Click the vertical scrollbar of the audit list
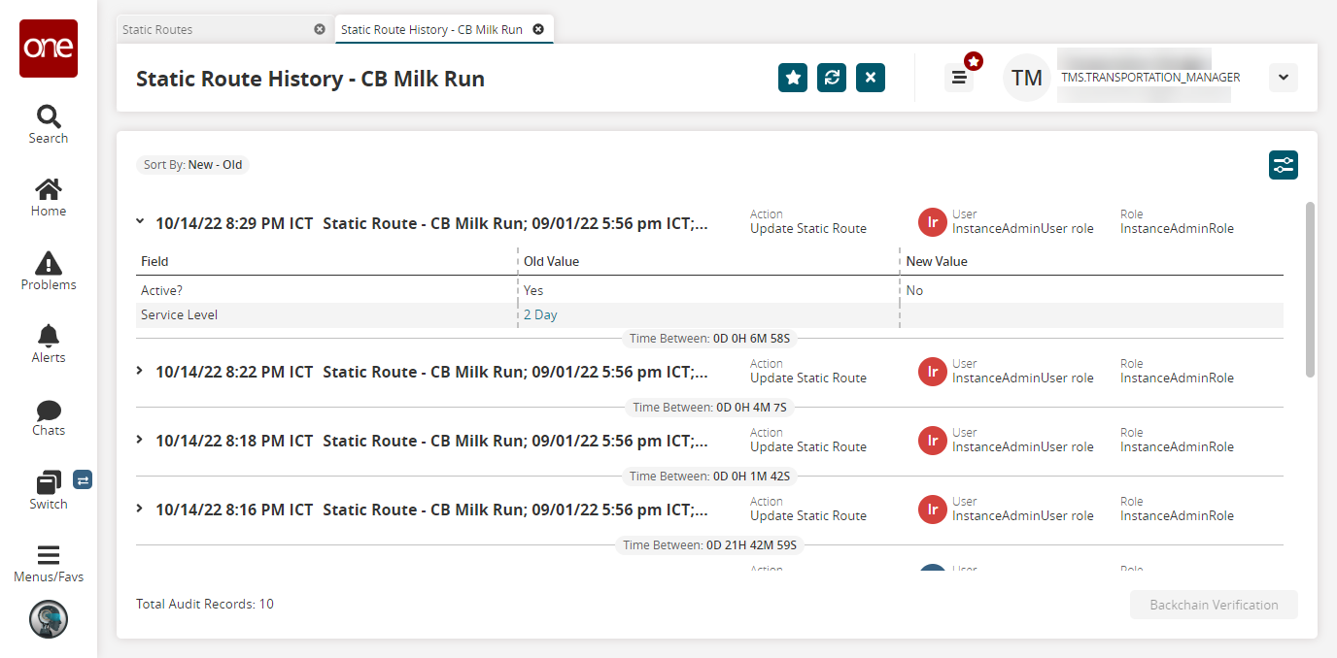Image resolution: width=1337 pixels, height=658 pixels. tap(1310, 289)
